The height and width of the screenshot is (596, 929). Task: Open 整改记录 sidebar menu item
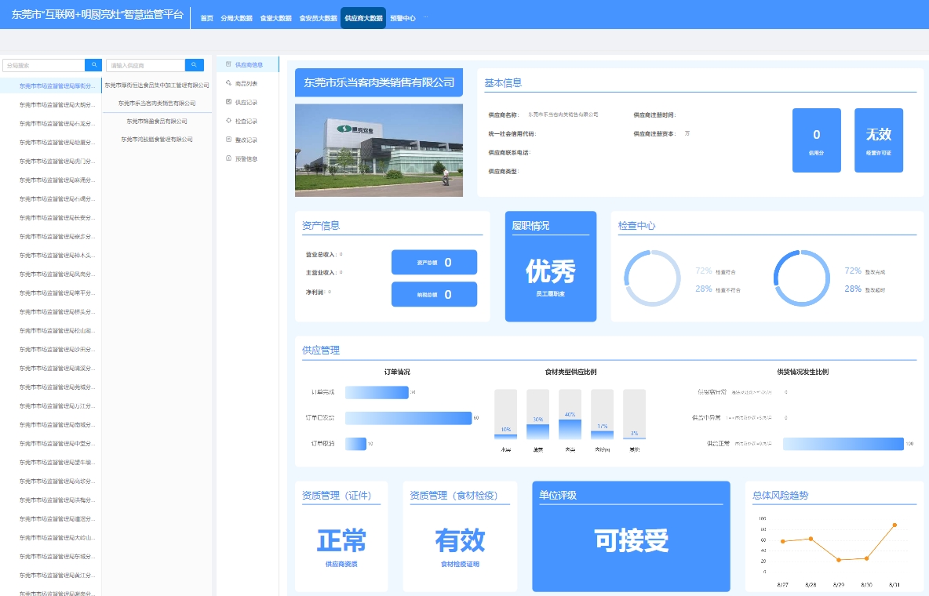pyautogui.click(x=246, y=140)
